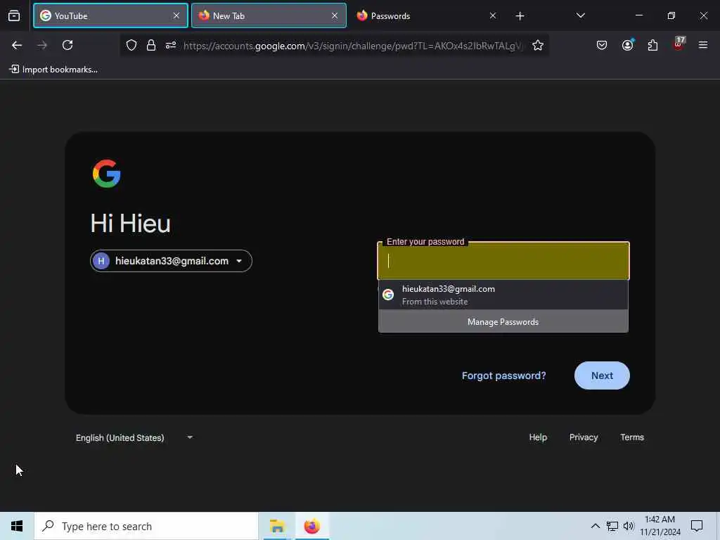Image resolution: width=720 pixels, height=540 pixels.
Task: Open the Windows Start menu
Action: [x=17, y=526]
